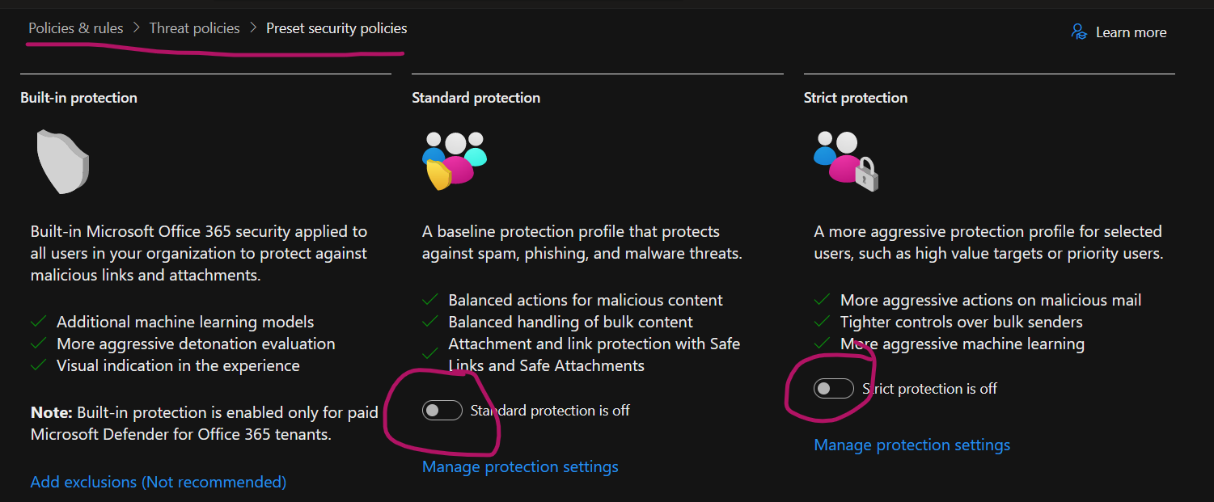Click checkmark beside Visual indication in the experience

coord(38,365)
